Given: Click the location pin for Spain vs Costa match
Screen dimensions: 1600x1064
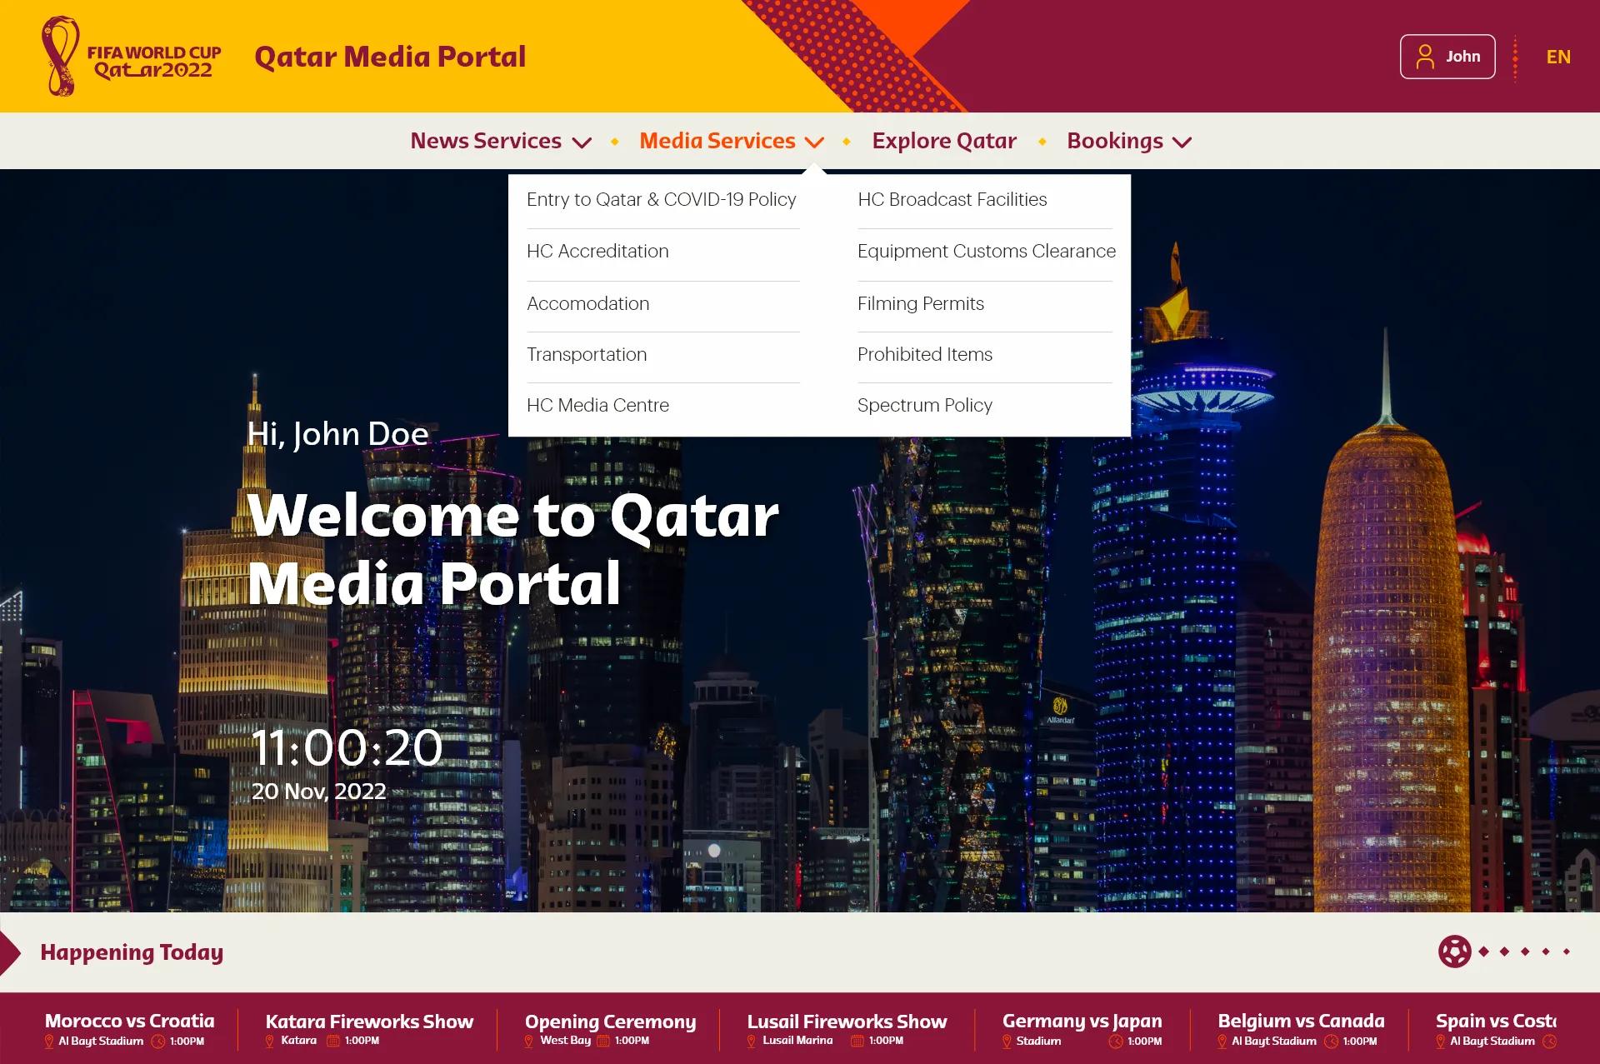Looking at the screenshot, I should [1441, 1042].
